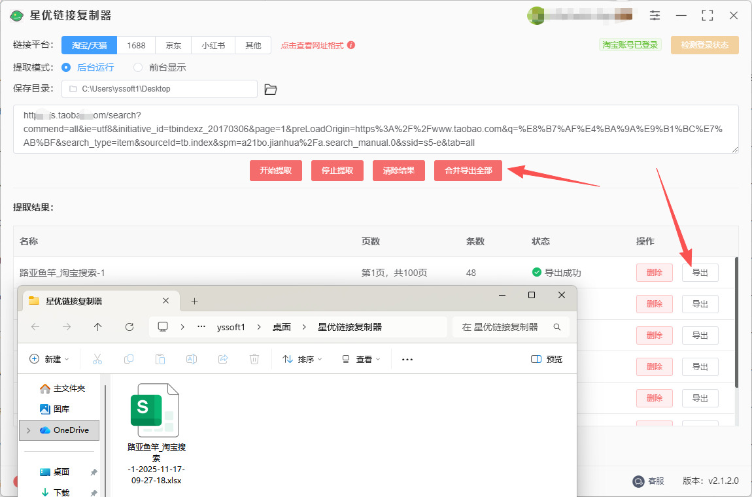This screenshot has height=497, width=752.
Task: Click yssoft1 breadcrumb in address bar
Action: click(x=231, y=327)
